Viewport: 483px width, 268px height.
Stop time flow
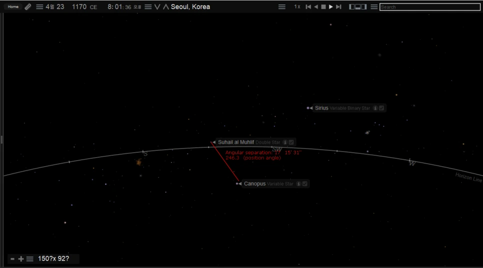click(x=323, y=7)
